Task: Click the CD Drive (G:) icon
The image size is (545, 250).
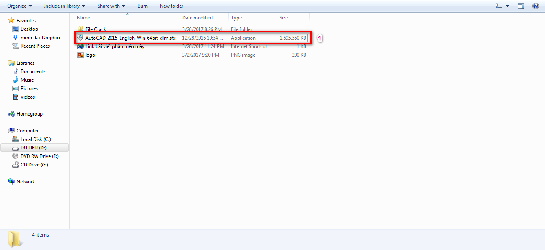Action: tap(15, 165)
